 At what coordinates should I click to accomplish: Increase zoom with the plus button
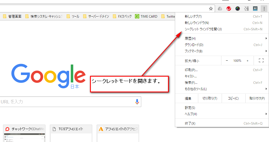(x=248, y=61)
